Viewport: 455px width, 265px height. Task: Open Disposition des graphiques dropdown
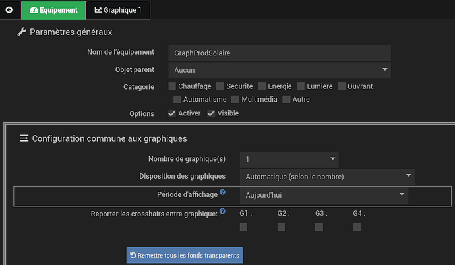click(x=326, y=176)
